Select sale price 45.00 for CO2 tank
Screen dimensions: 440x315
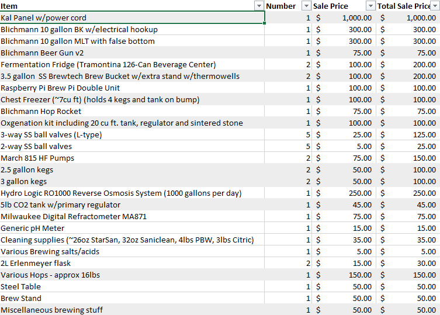344,205
